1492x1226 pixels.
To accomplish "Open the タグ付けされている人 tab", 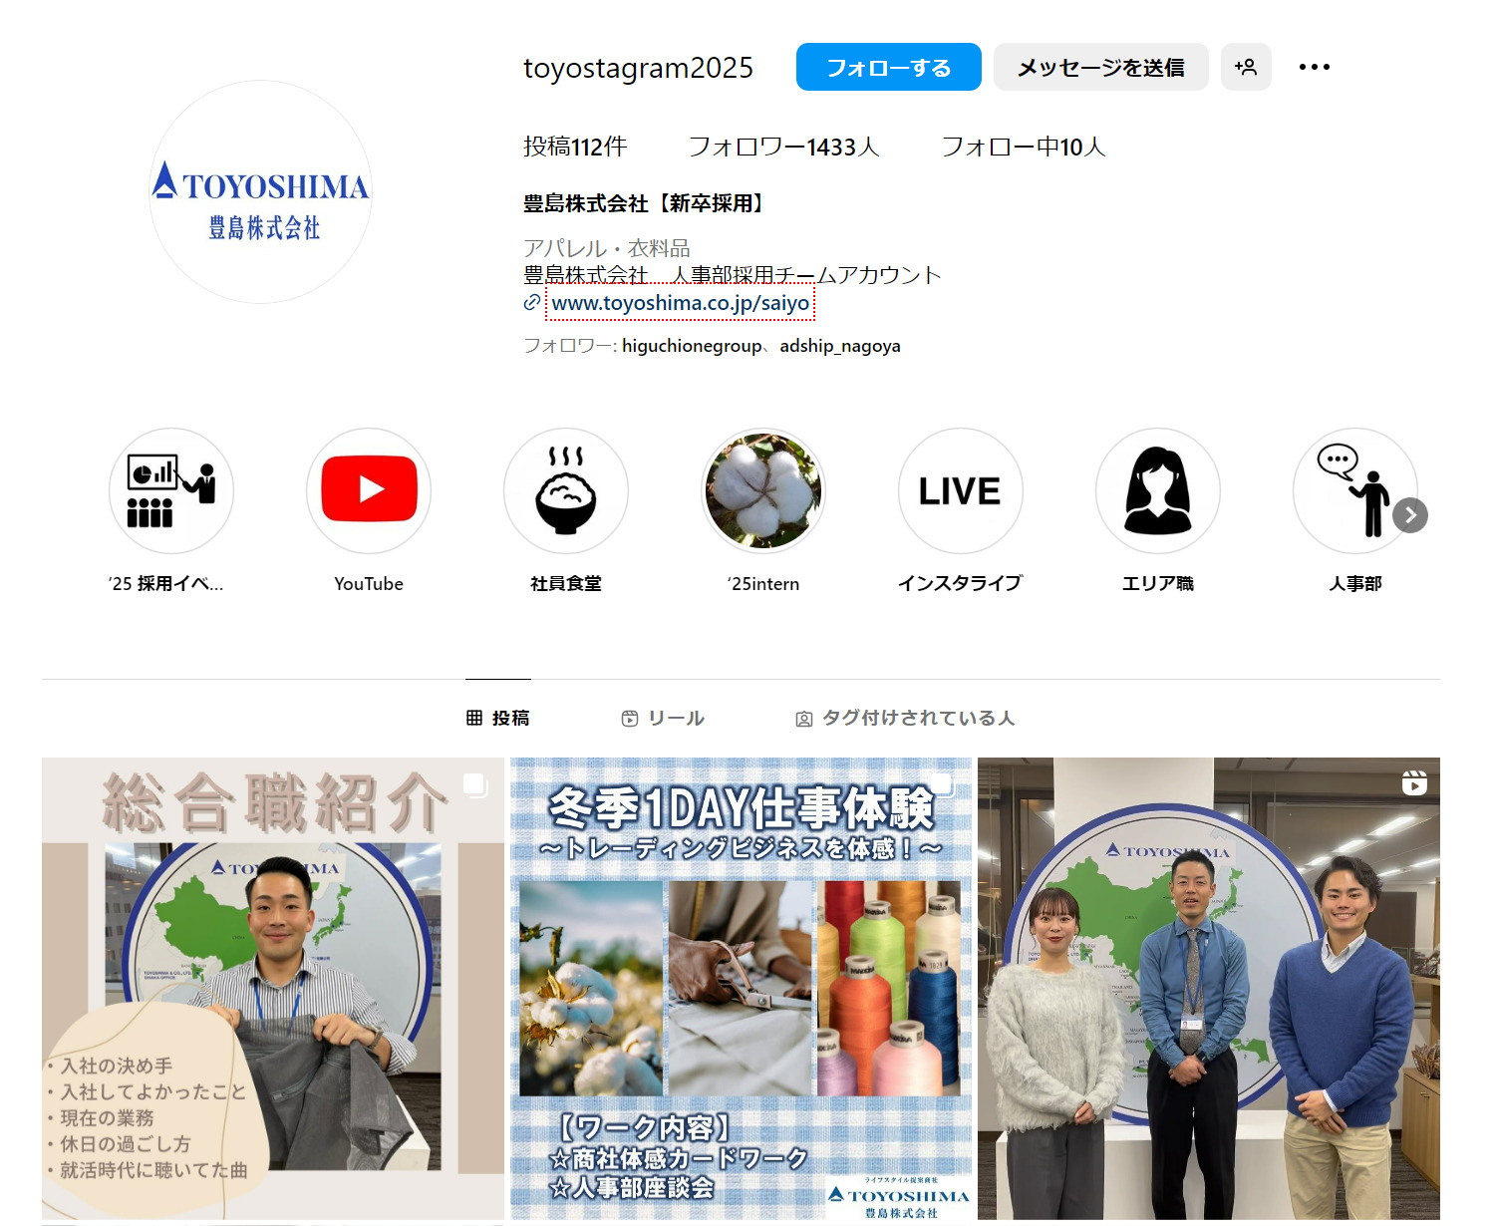I will [x=907, y=717].
